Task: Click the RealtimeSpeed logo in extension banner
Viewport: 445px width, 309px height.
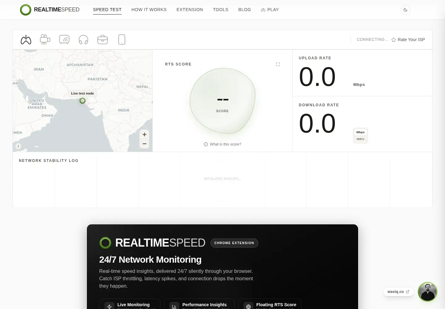Action: click(152, 243)
